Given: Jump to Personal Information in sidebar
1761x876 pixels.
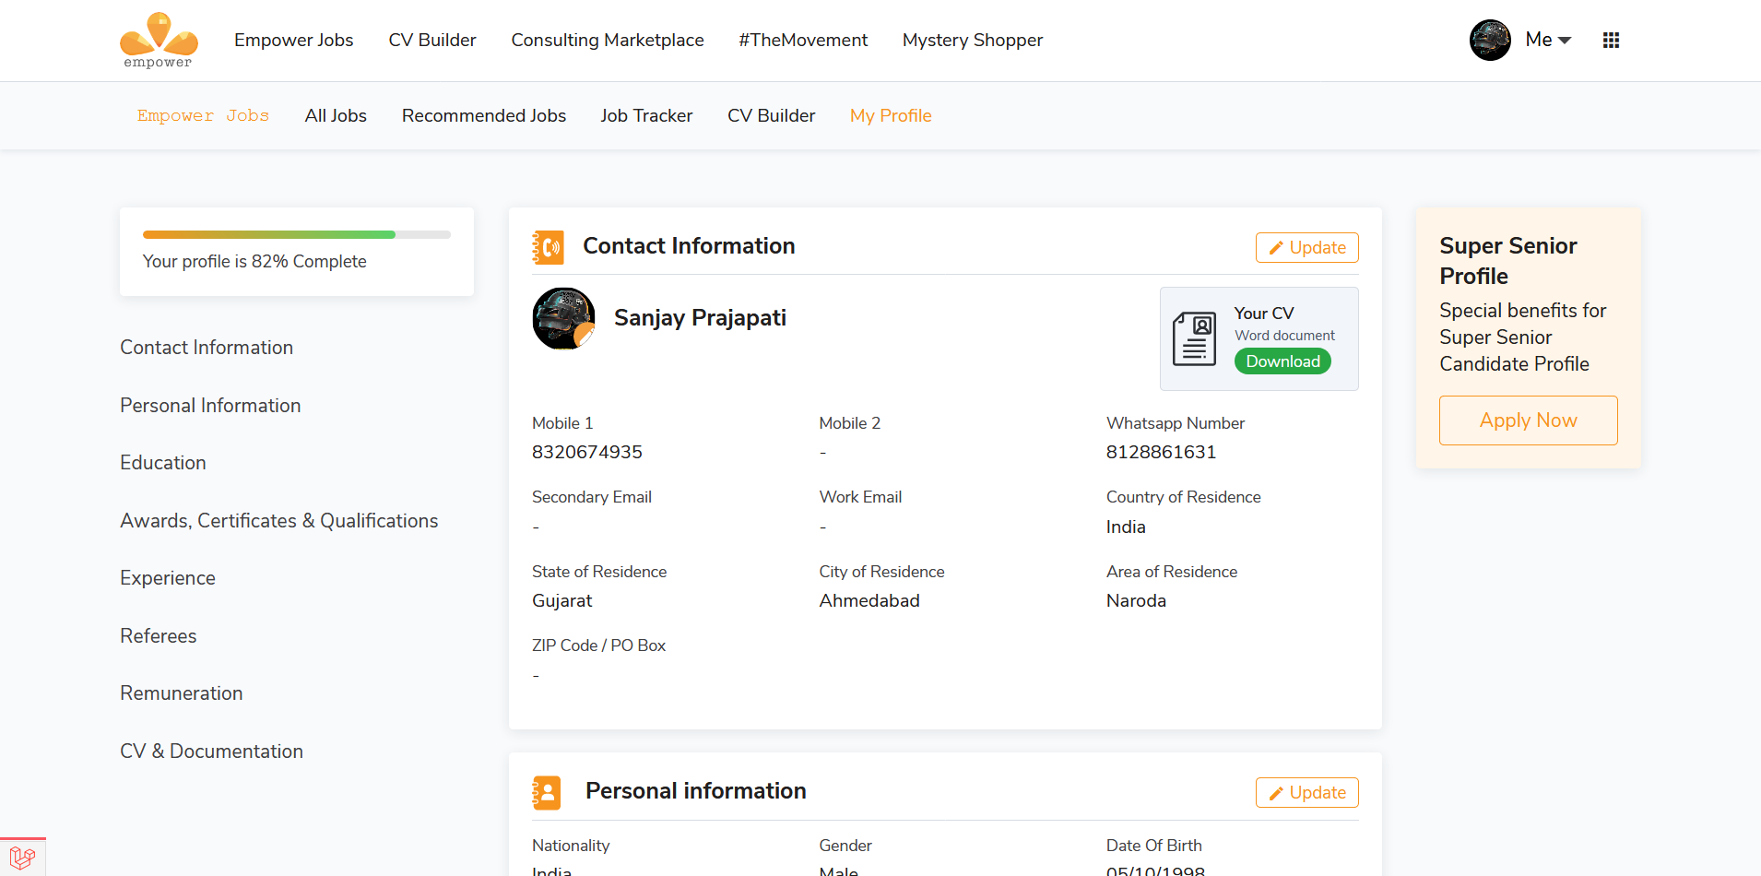Looking at the screenshot, I should (x=210, y=406).
